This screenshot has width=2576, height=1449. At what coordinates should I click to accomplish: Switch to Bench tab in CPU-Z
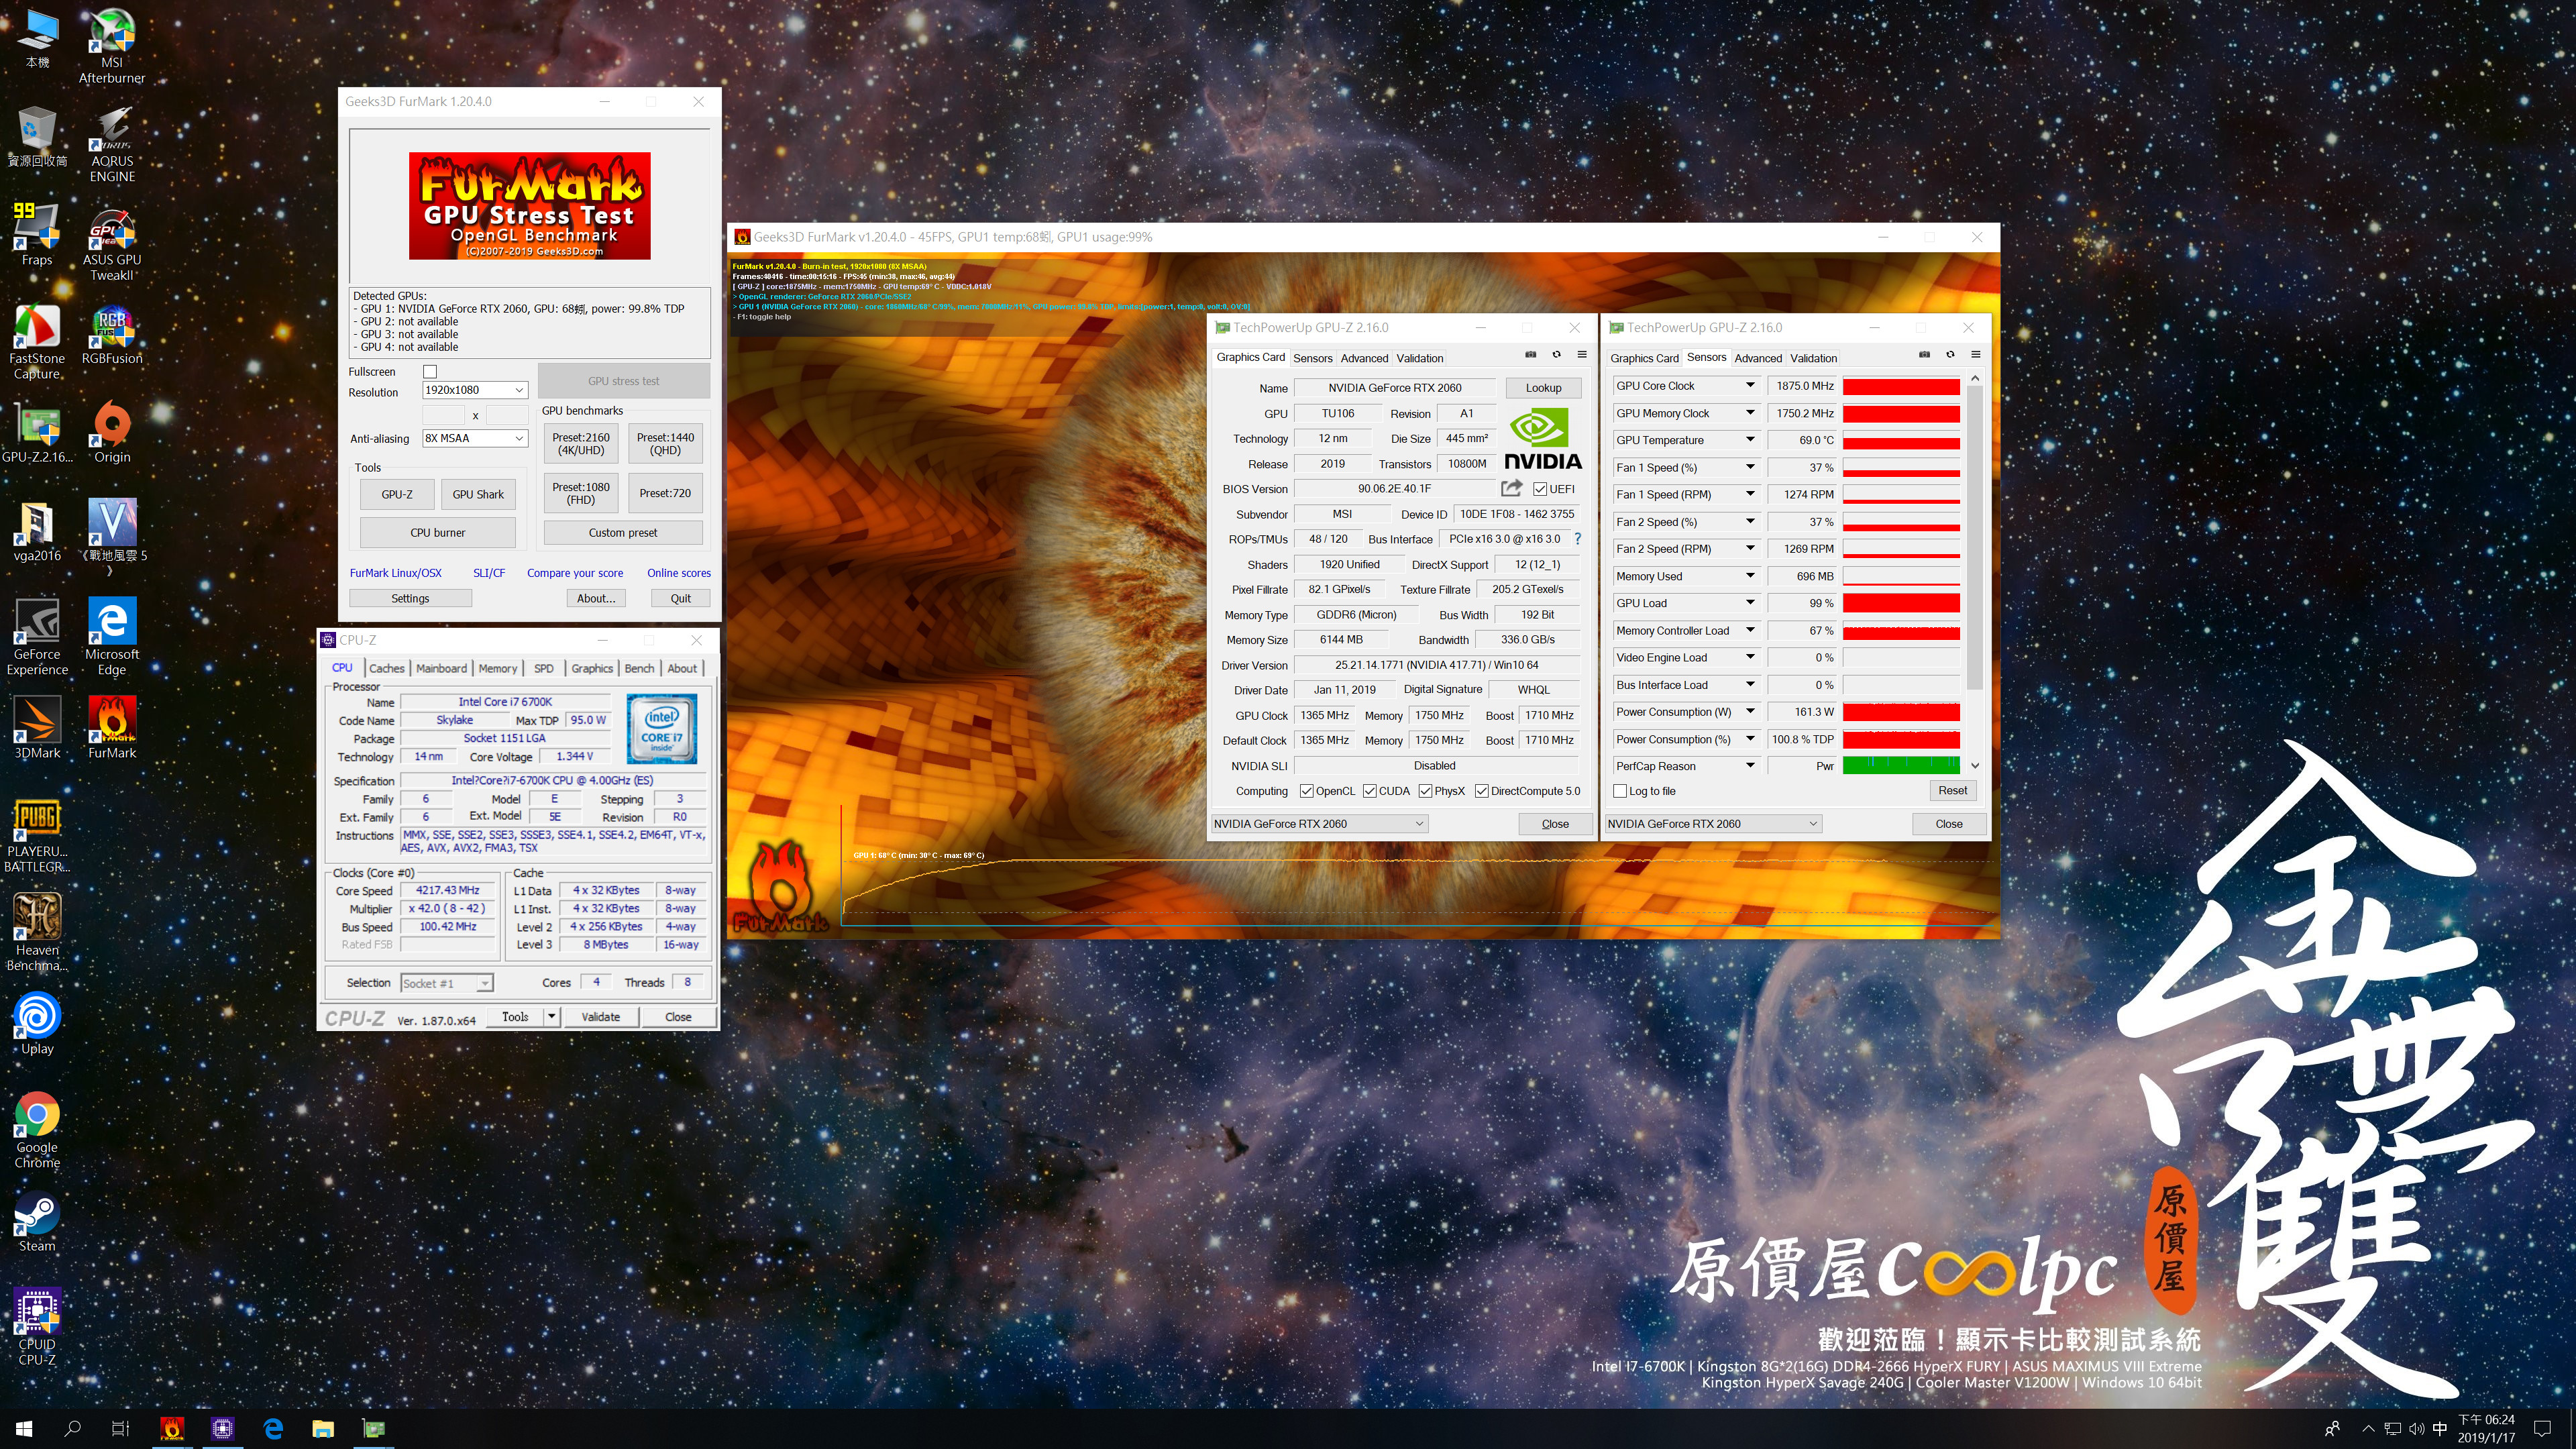click(x=640, y=668)
